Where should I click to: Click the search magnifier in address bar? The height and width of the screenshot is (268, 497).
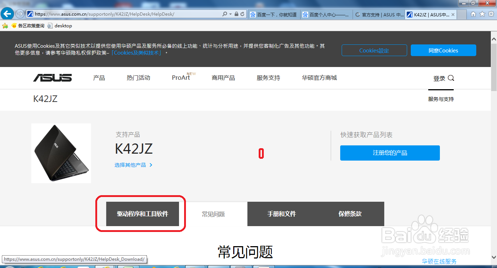tap(225, 14)
